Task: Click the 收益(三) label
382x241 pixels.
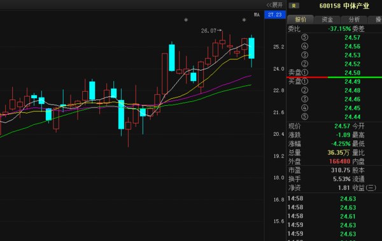Action: click(364, 188)
